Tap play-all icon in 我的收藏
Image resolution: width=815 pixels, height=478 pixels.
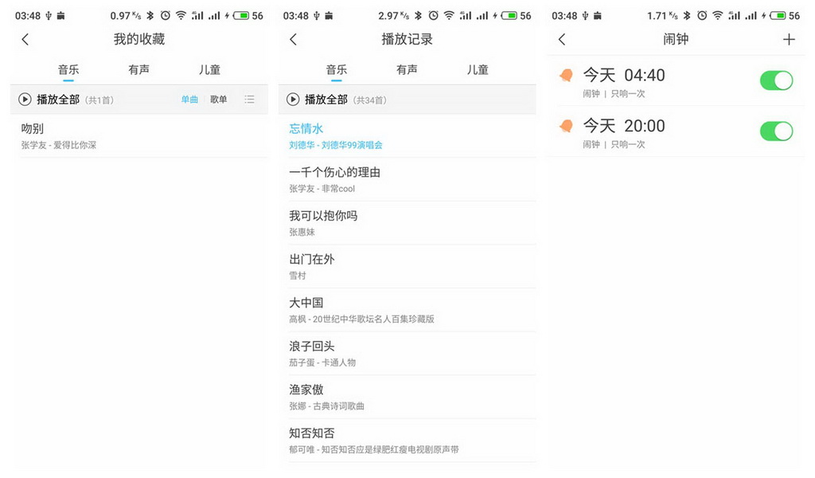click(x=25, y=100)
